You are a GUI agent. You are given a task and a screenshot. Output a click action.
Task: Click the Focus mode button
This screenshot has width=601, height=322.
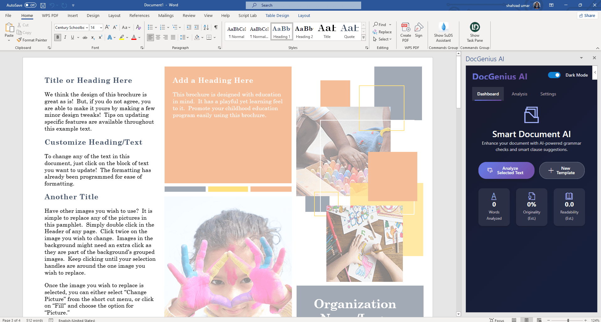(497, 320)
